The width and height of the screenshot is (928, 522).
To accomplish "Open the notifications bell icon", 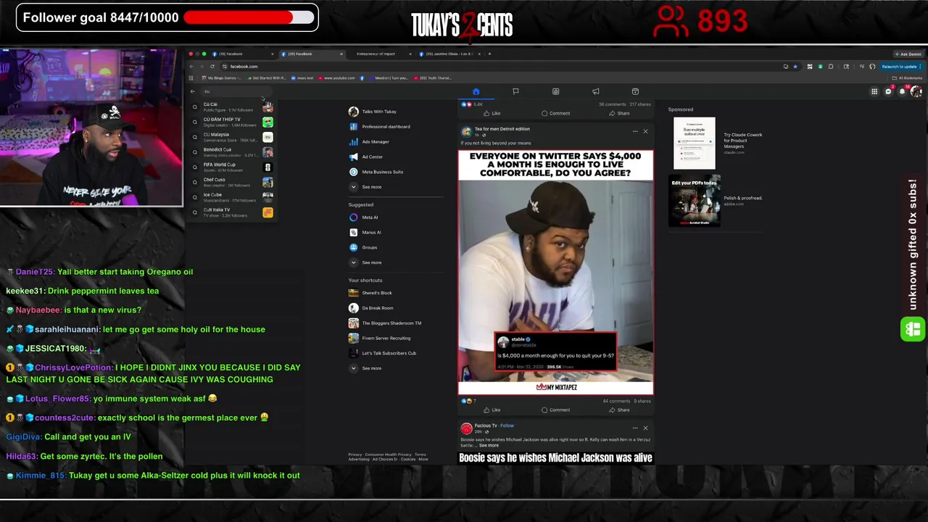I will (902, 91).
